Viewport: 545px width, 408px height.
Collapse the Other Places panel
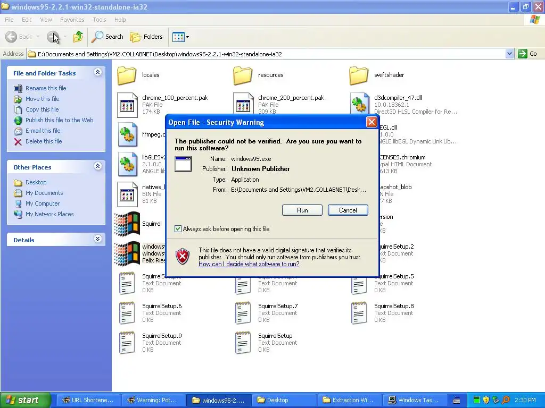click(x=98, y=166)
